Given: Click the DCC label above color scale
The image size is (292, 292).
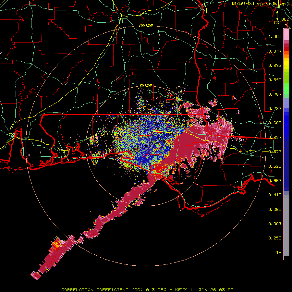Looking at the screenshot, I should pyautogui.click(x=285, y=19).
